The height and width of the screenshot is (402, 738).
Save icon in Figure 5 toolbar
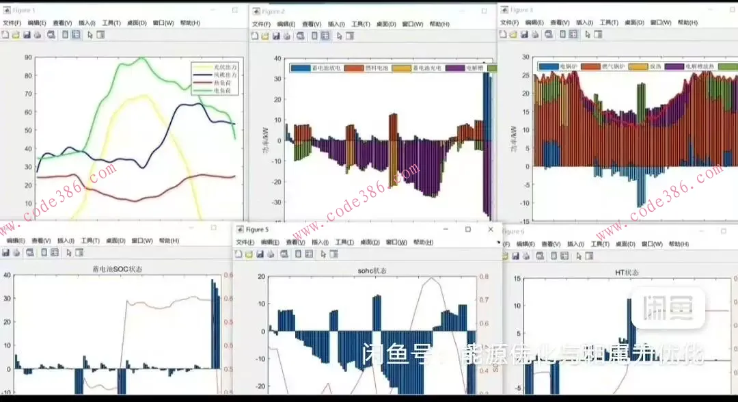pyautogui.click(x=260, y=254)
